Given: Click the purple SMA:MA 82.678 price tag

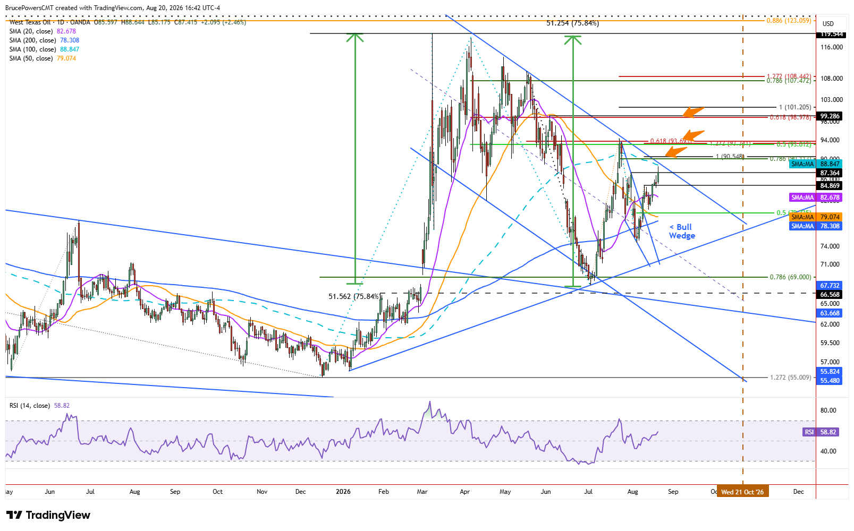Looking at the screenshot, I should tap(815, 198).
